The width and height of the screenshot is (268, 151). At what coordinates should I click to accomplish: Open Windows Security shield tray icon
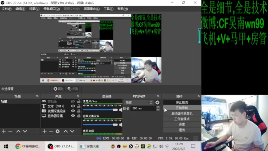click(x=137, y=146)
